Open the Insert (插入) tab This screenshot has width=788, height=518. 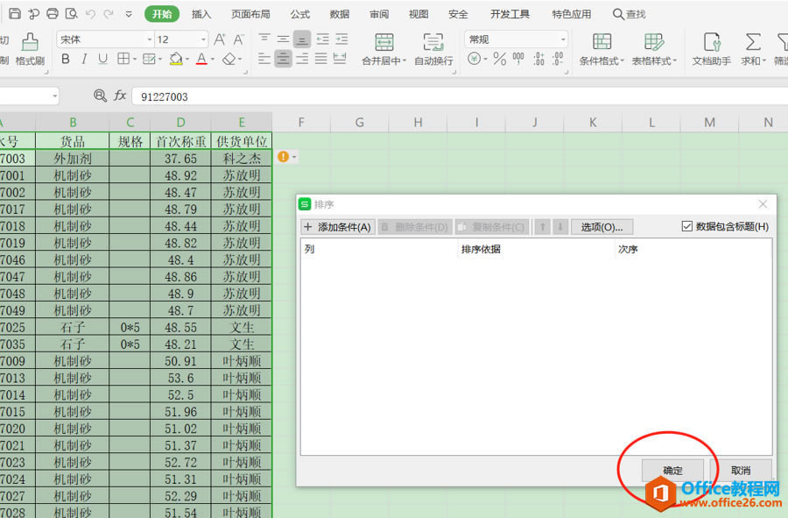[x=201, y=14]
